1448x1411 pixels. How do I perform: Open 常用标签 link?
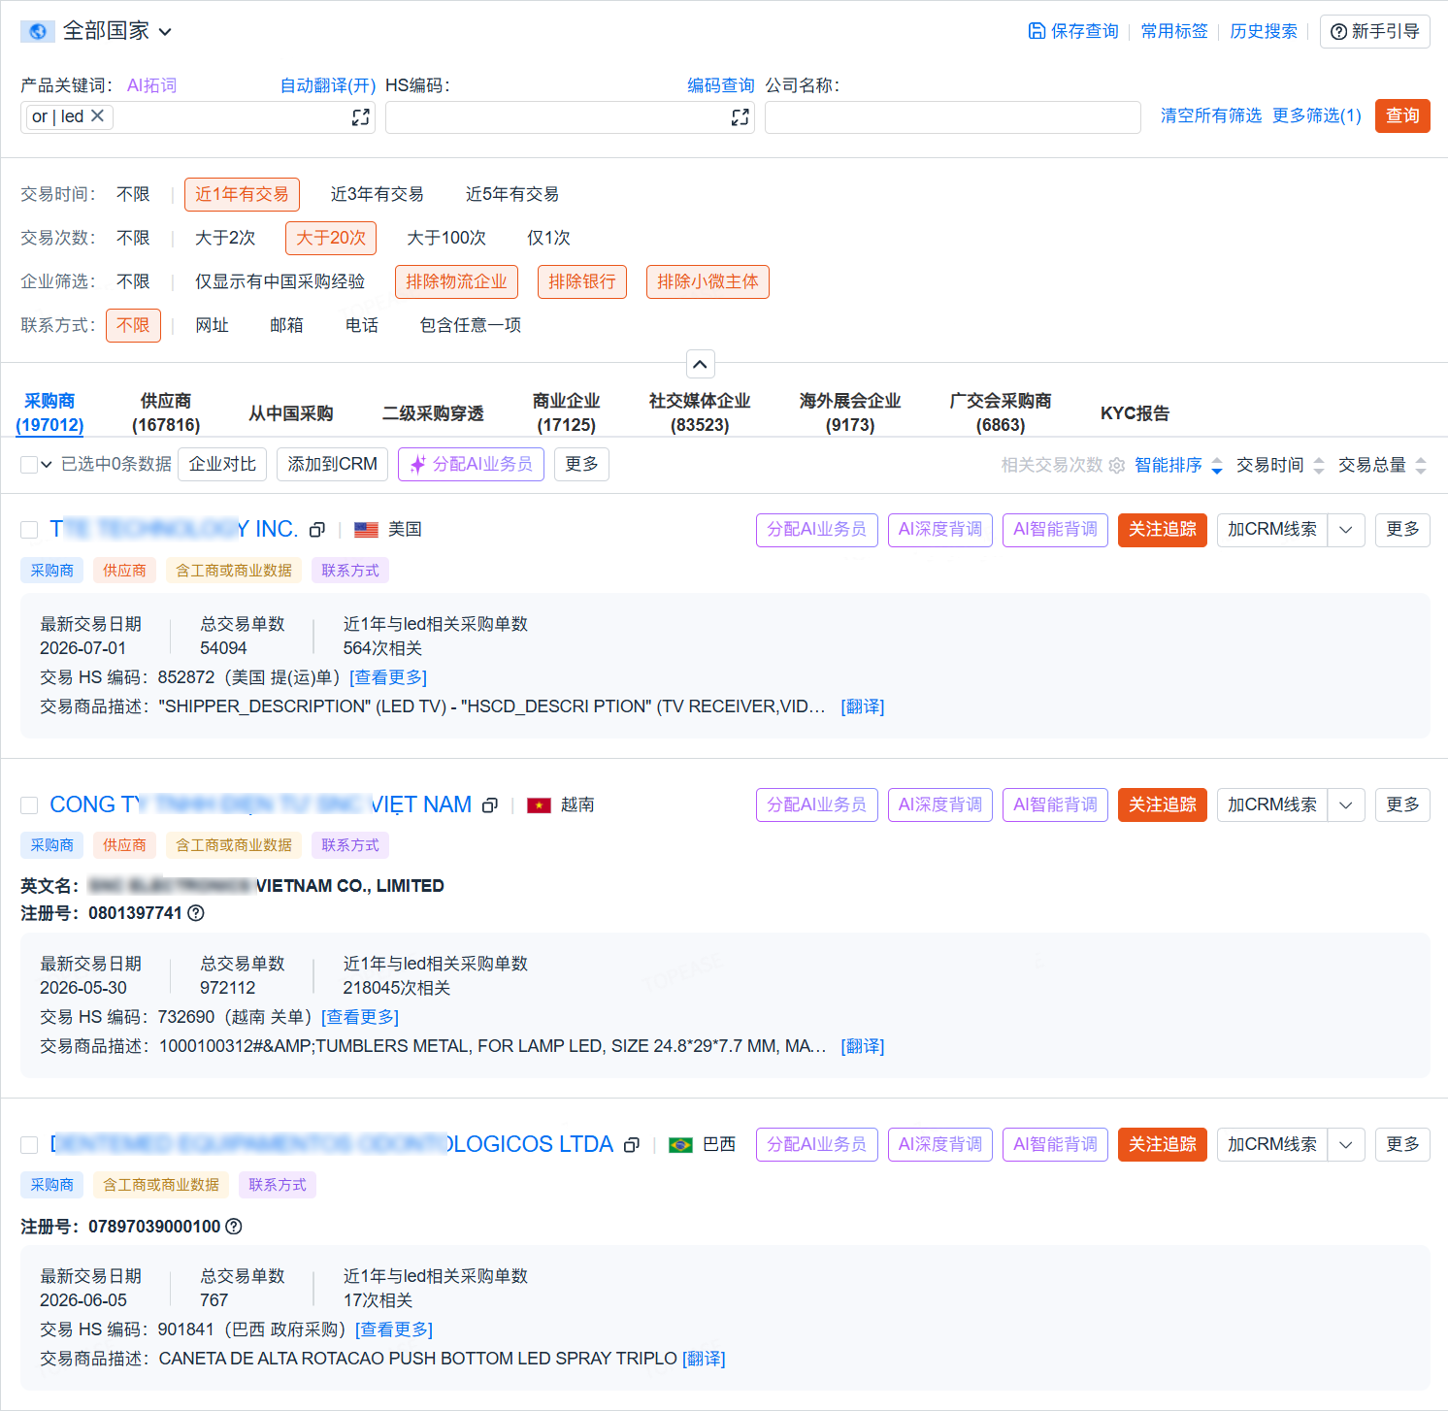pos(1174,31)
